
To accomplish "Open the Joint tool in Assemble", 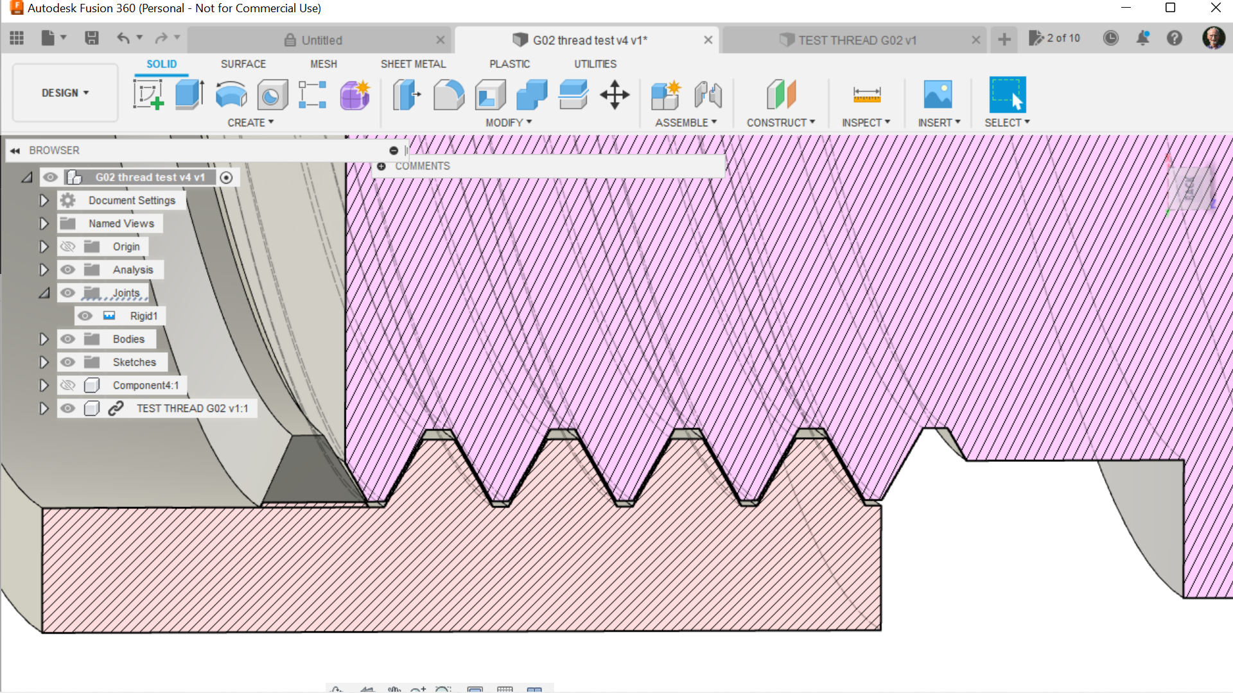I will (708, 94).
